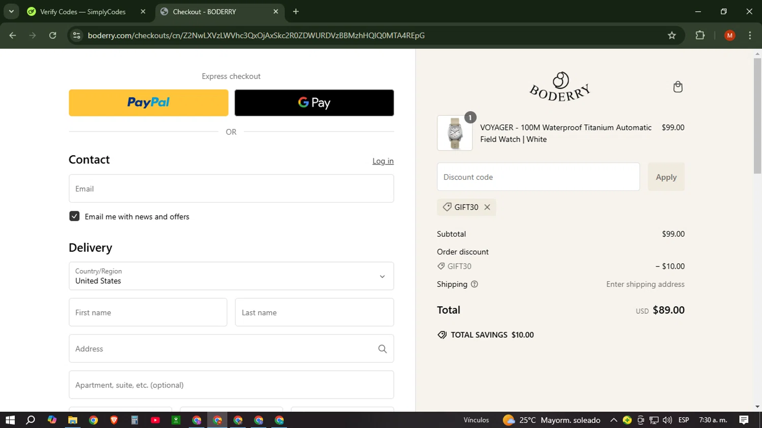
Task: Show hidden system tray icons
Action: (x=614, y=420)
